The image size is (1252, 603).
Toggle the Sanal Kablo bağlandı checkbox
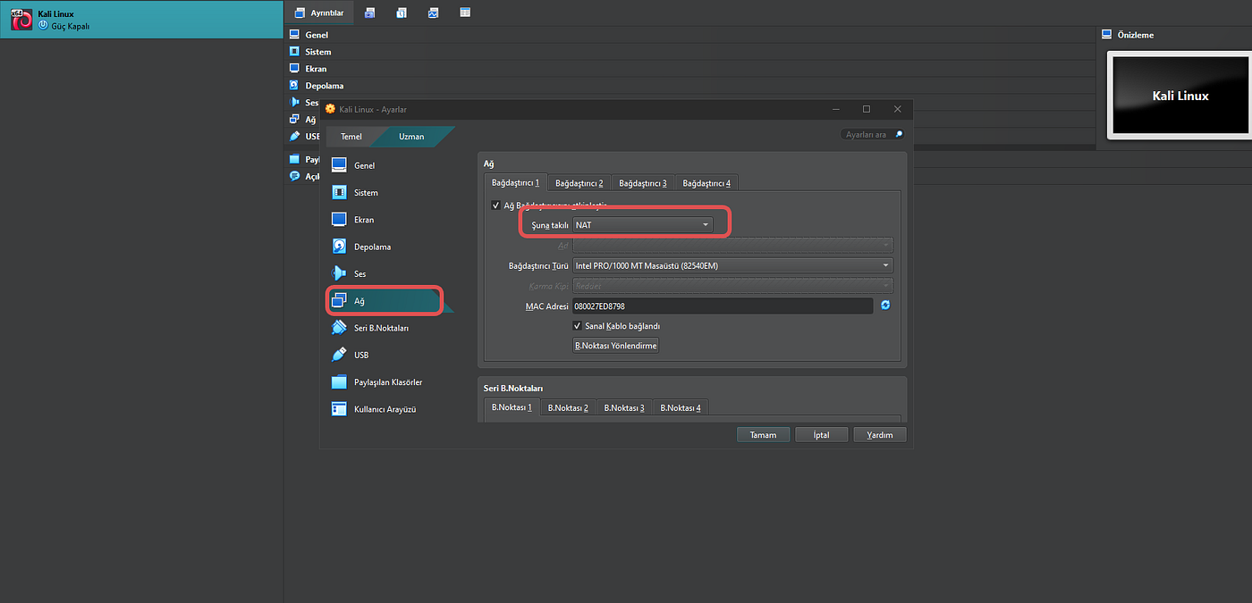point(577,326)
